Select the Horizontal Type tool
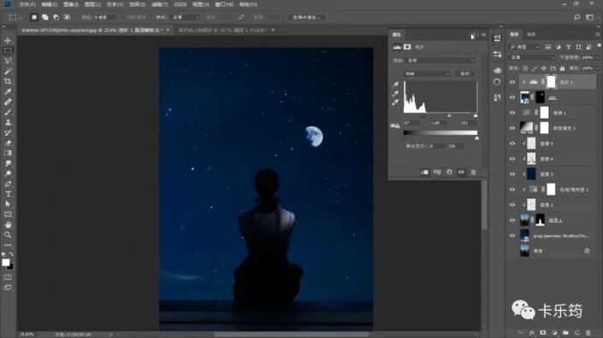 click(8, 194)
